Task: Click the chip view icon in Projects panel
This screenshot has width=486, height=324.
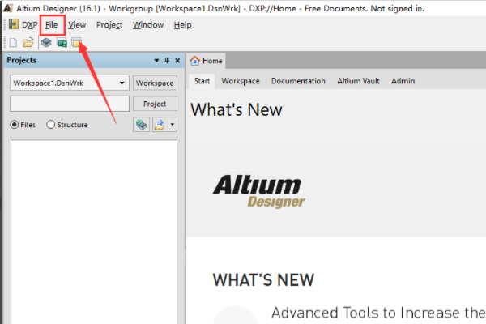Action: (141, 125)
